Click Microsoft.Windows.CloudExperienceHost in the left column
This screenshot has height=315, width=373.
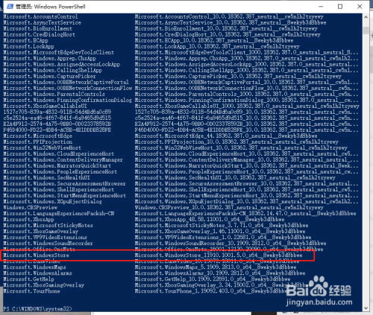point(58,153)
